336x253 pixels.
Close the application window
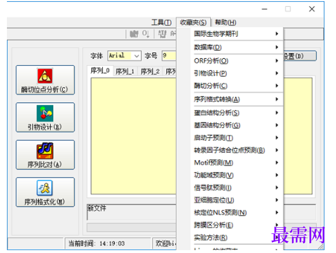tap(312, 9)
